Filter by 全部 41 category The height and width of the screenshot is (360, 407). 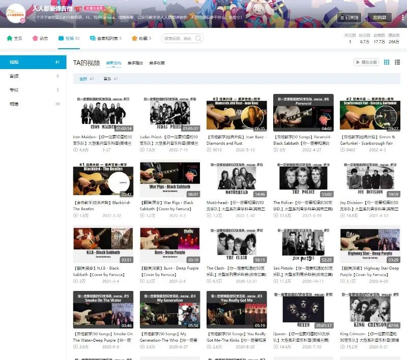point(86,79)
